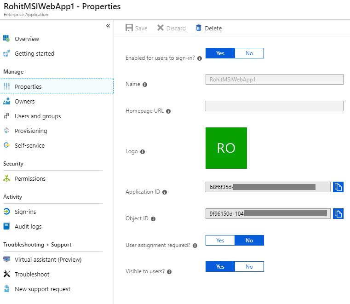350x304 pixels.
Task: Show info tooltip for Homepage URL
Action: coord(168,111)
